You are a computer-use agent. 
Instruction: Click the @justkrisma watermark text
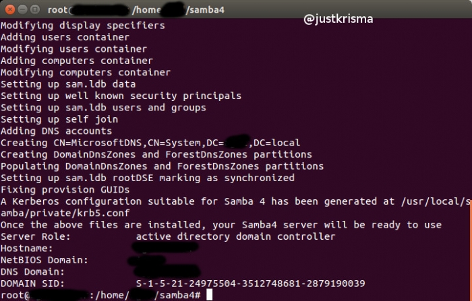338,19
